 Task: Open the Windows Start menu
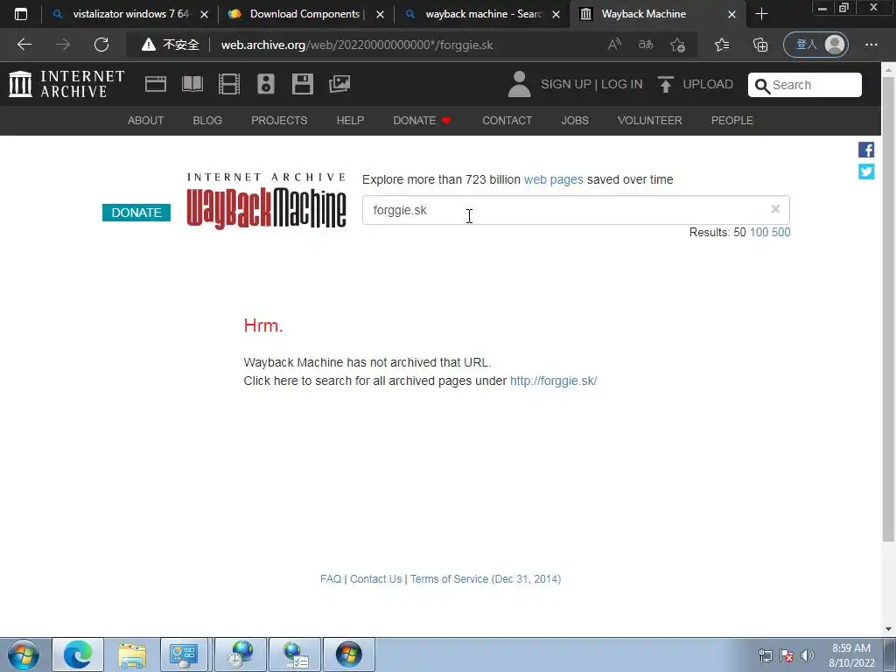(x=24, y=654)
